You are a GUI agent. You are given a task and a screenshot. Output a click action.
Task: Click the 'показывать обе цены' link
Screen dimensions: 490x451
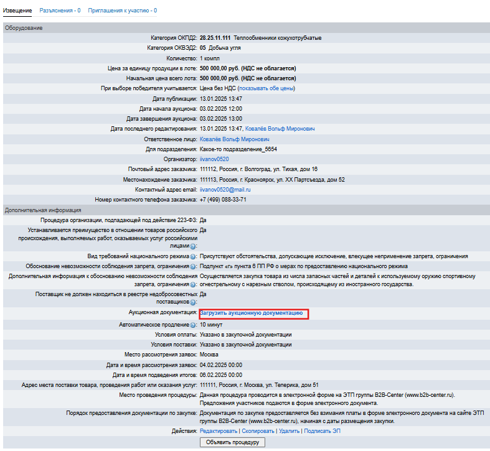pyautogui.click(x=265, y=88)
